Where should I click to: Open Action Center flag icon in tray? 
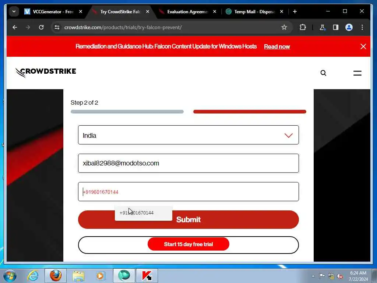(322, 276)
